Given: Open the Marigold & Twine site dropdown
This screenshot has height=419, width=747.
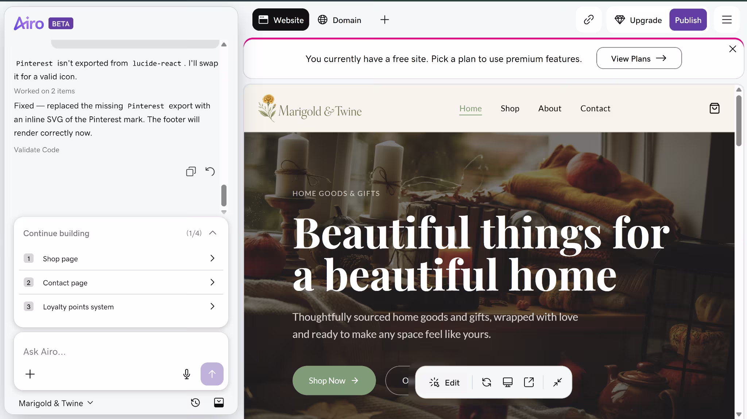Looking at the screenshot, I should [56, 403].
